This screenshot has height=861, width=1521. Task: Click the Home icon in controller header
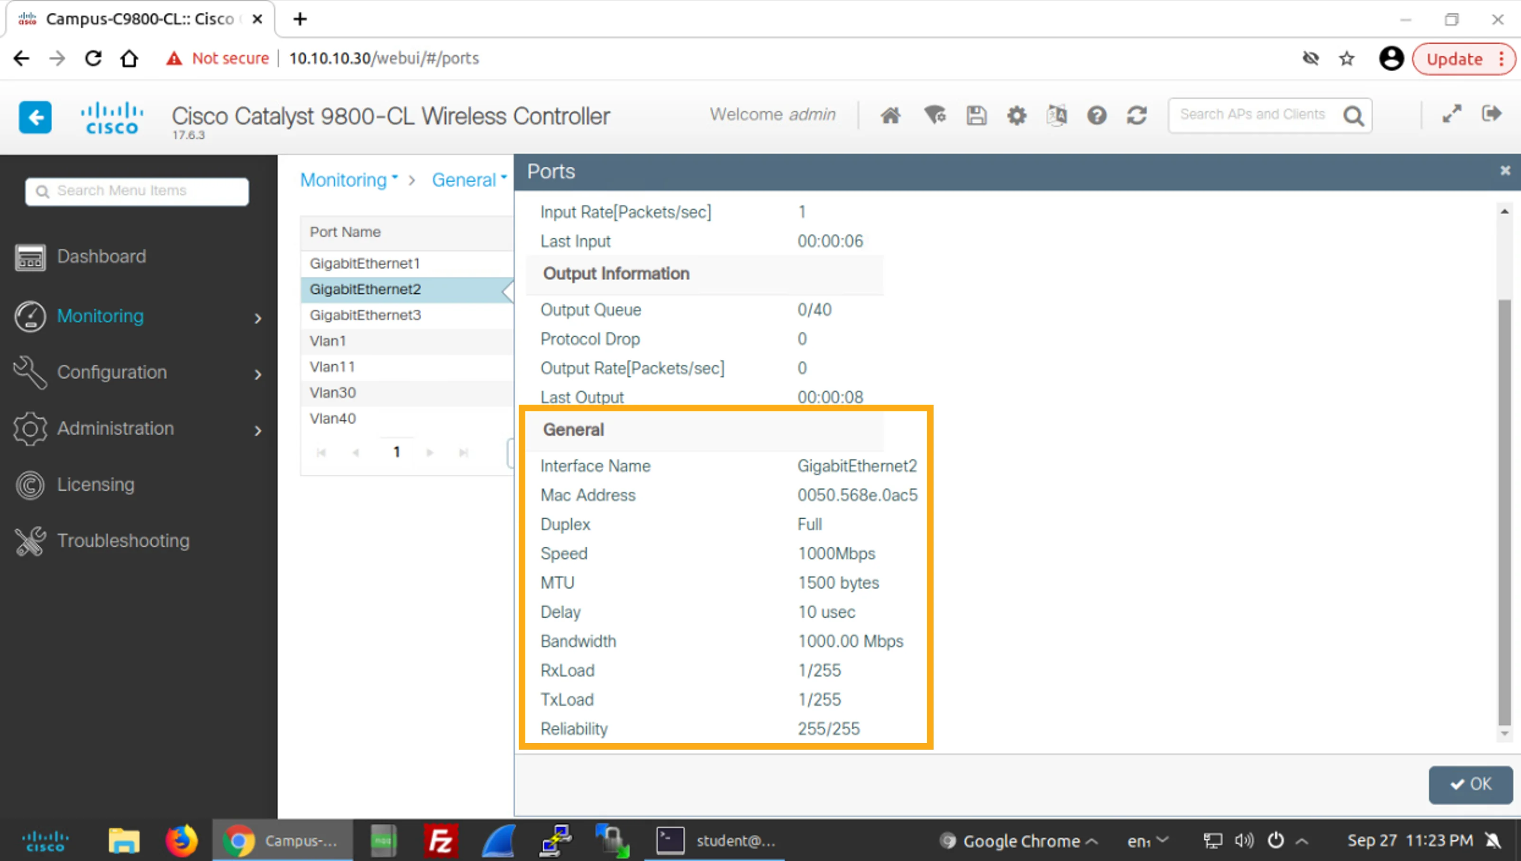[x=890, y=115]
